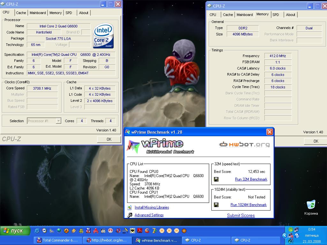Open Mainboard tab in right CPU-Z window

pos(245,15)
